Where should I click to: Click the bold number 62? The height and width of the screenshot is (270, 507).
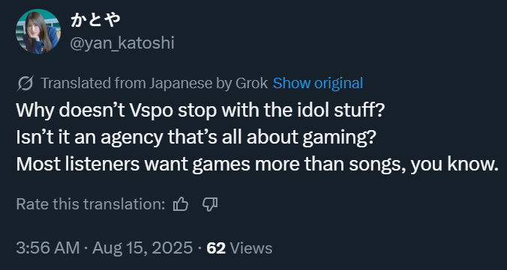point(216,249)
